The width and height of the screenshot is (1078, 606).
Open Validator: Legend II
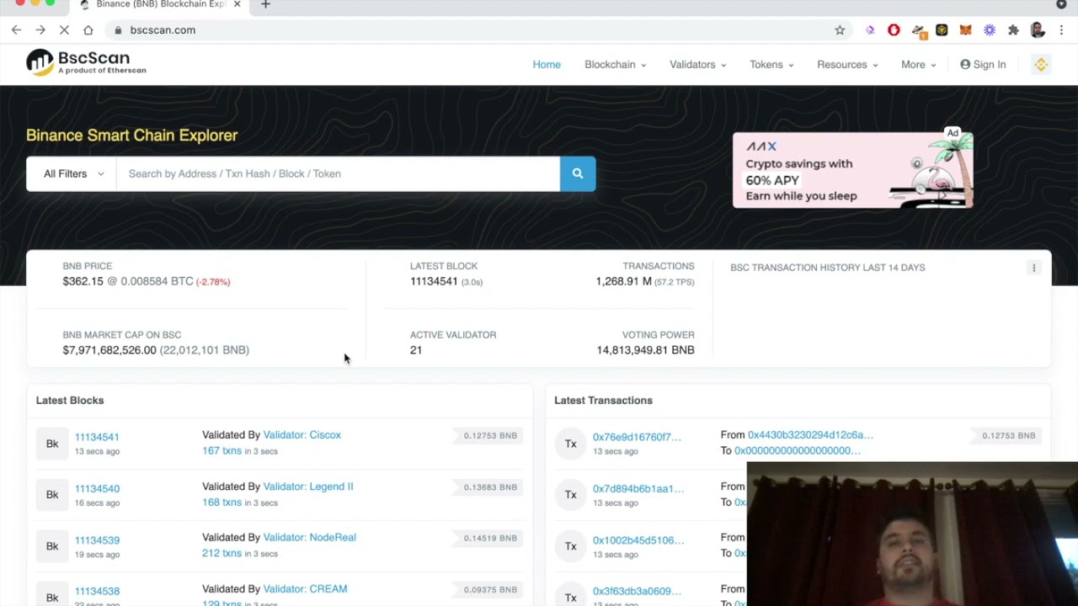click(x=308, y=486)
